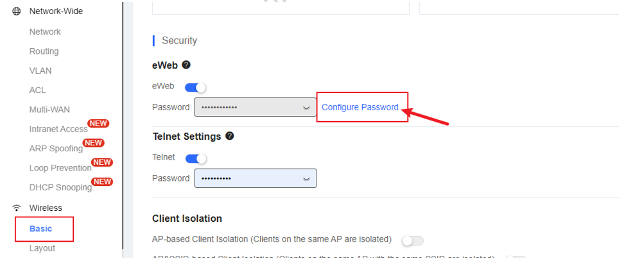Open DHCP Snooping settings

(x=60, y=188)
